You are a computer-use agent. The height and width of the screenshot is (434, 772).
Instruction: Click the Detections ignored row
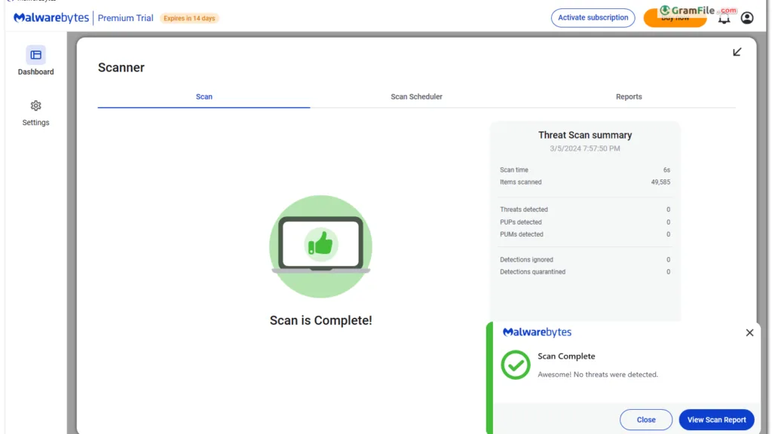coord(585,260)
